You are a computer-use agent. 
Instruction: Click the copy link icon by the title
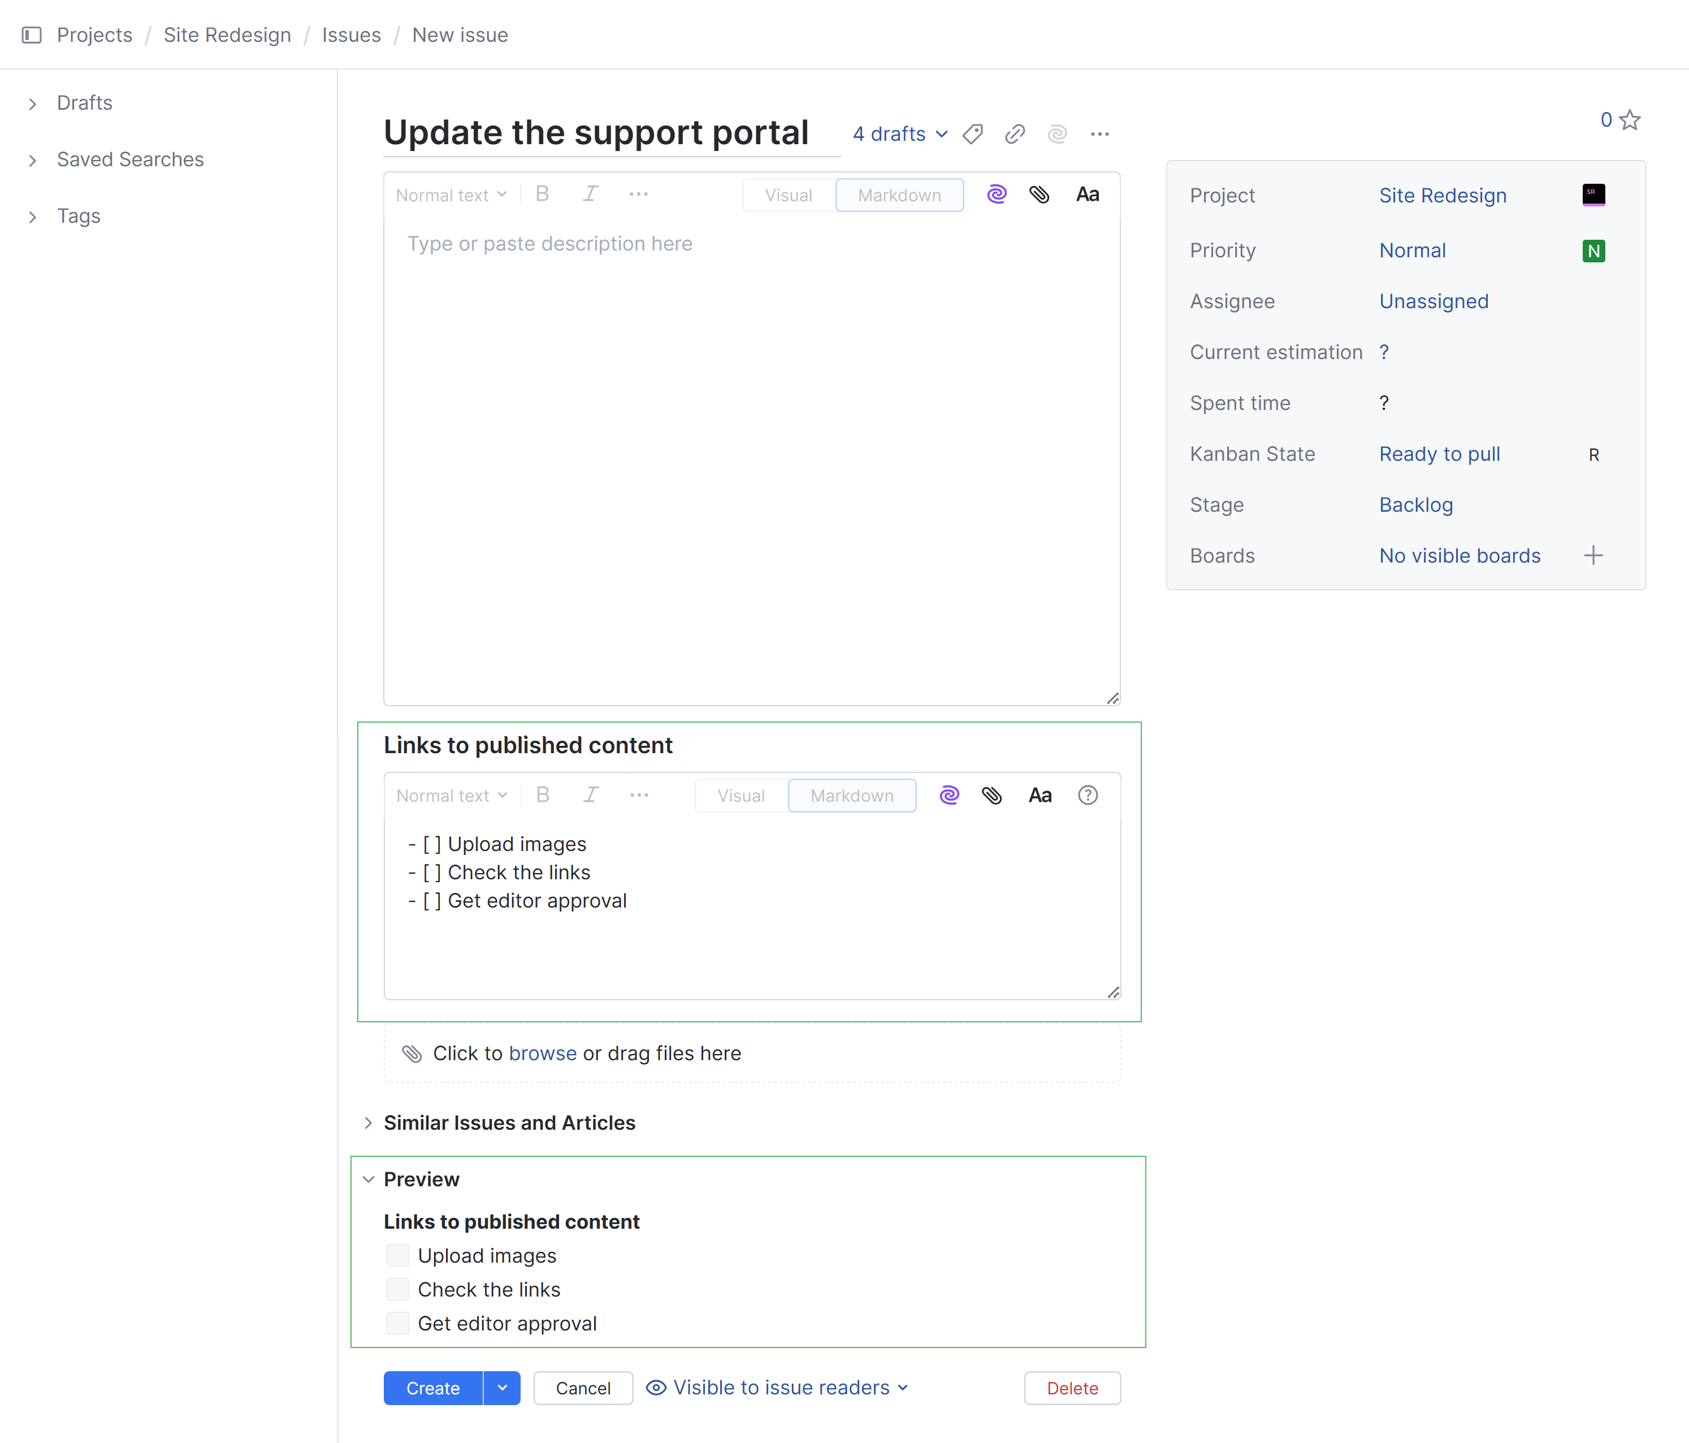1015,135
